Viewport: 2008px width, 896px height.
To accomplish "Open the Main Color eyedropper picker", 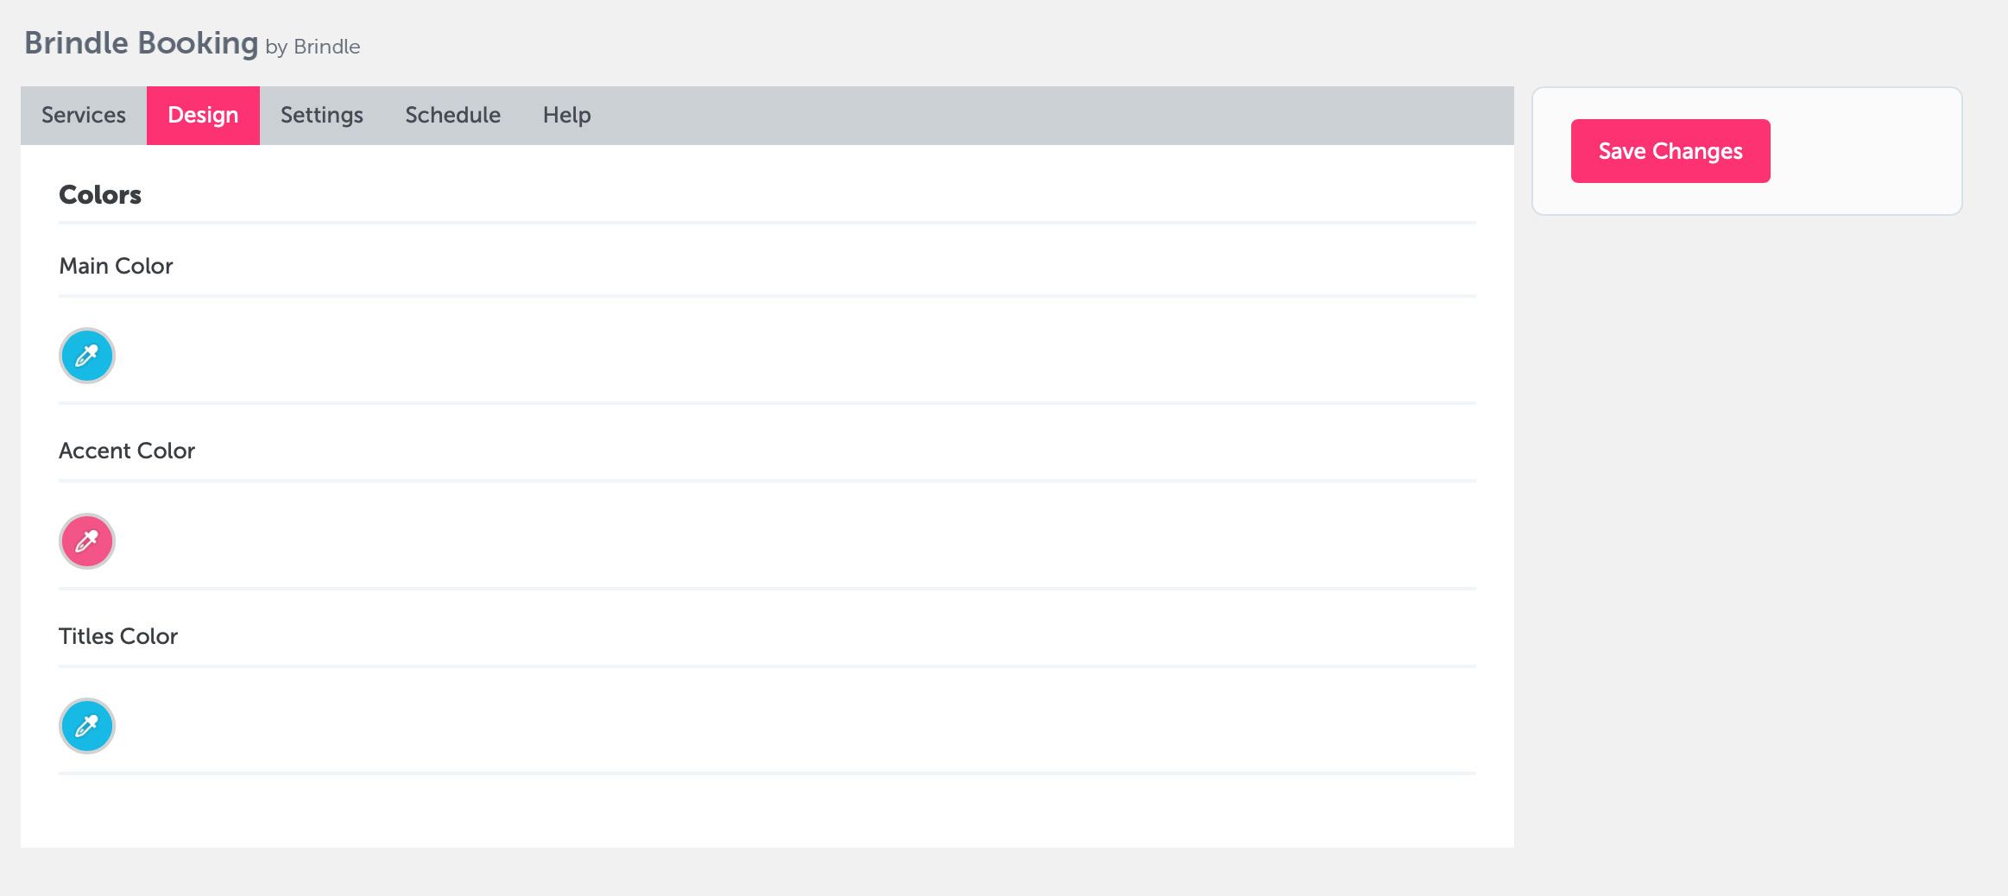I will coord(86,356).
